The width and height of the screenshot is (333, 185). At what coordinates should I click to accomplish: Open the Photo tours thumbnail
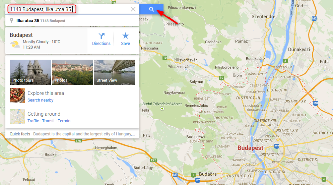(30, 72)
